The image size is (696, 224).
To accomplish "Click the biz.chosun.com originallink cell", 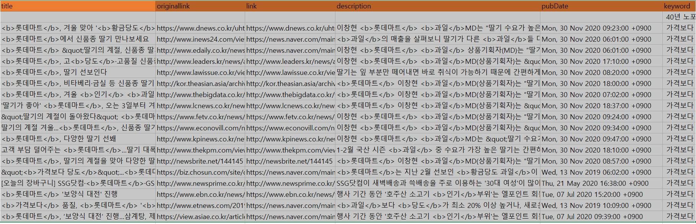I will (x=200, y=172).
